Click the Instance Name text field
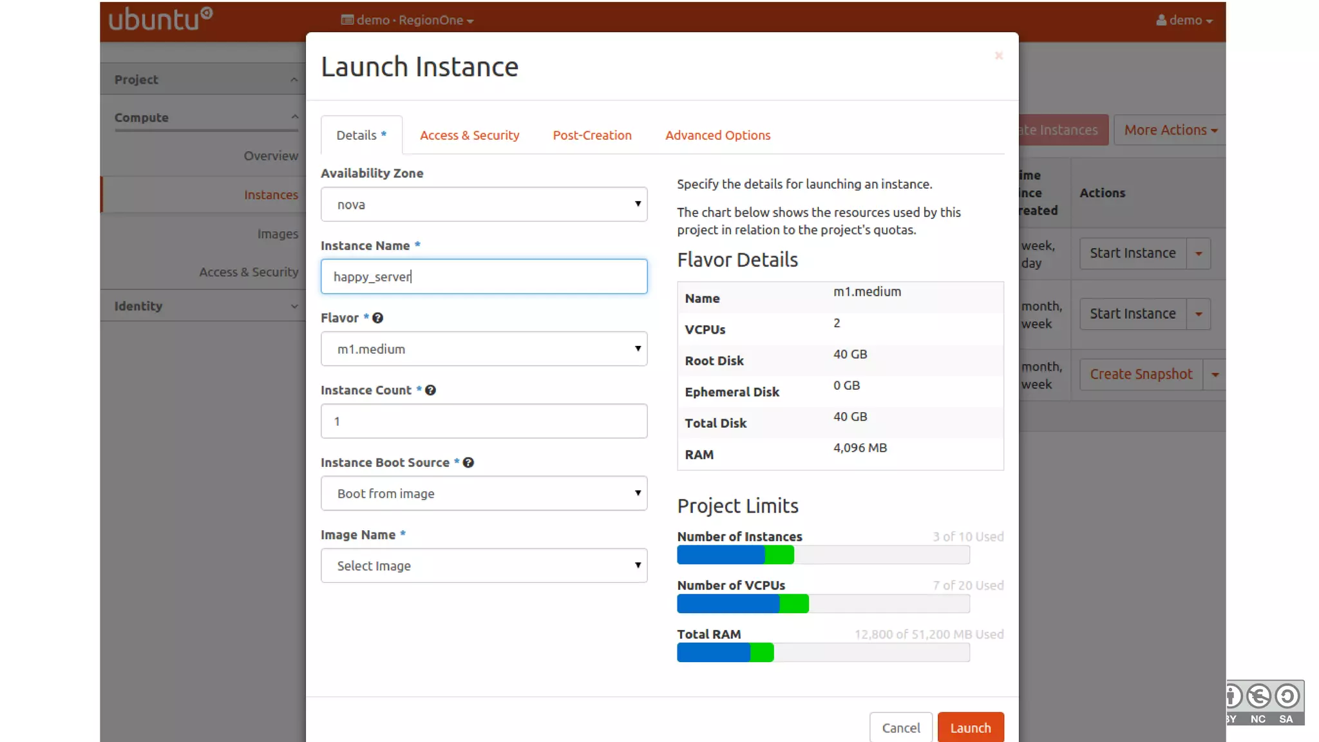The width and height of the screenshot is (1319, 742). (484, 277)
